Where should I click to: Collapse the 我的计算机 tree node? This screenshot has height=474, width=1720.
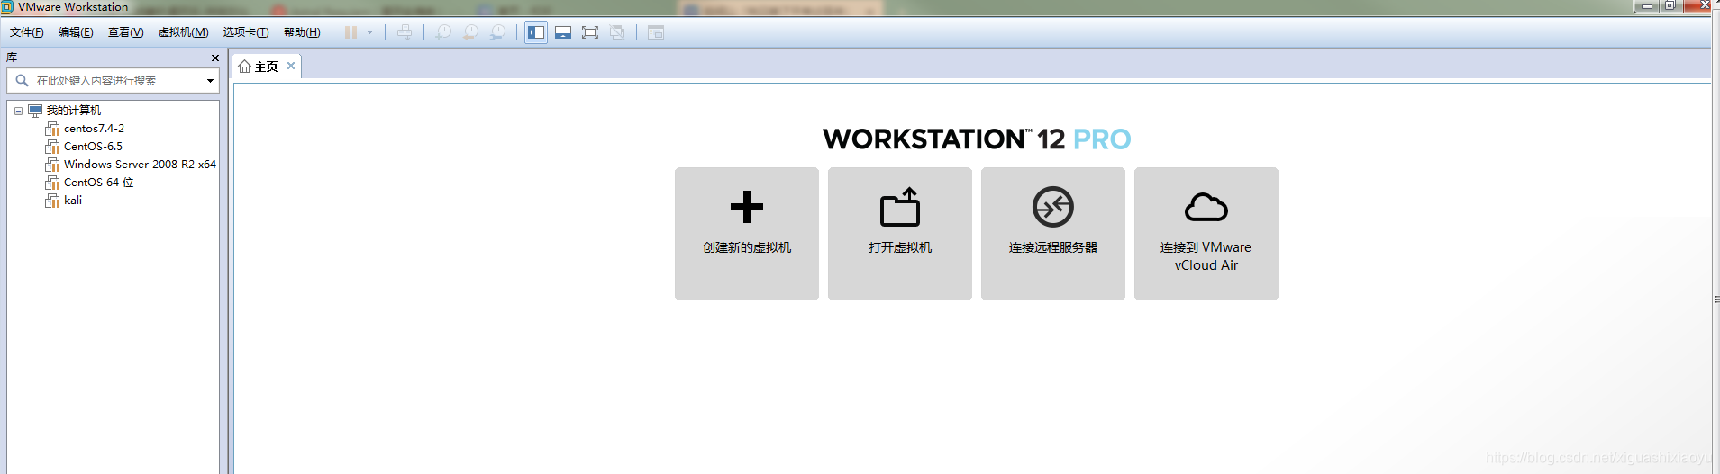click(x=18, y=111)
